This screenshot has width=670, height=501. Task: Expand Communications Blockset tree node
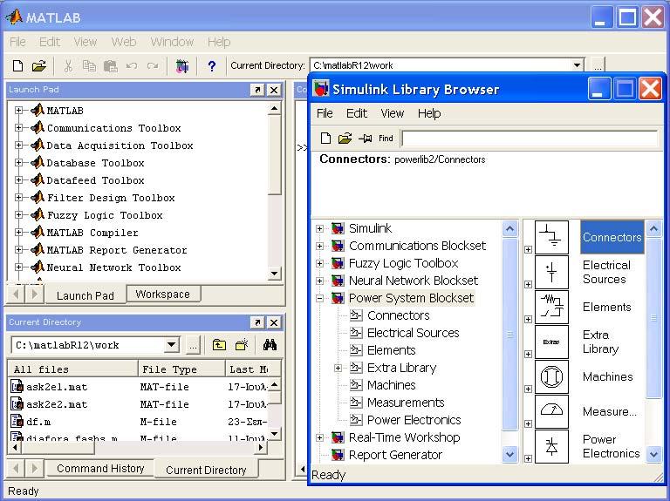point(319,247)
